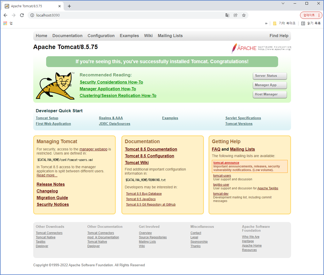Click the manager webapp link
324x275 pixels.
point(93,149)
